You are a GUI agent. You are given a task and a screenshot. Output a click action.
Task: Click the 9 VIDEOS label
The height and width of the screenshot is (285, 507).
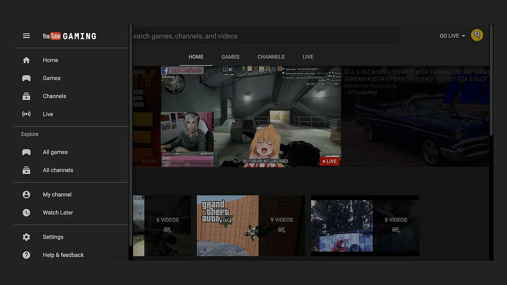pyautogui.click(x=282, y=220)
